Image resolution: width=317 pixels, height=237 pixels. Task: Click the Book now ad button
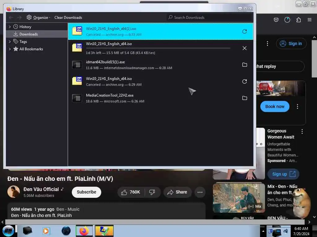click(x=275, y=106)
